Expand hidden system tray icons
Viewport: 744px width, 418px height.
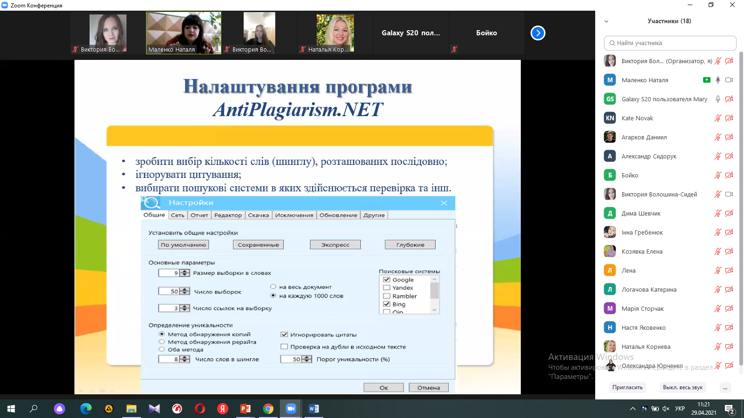632,409
